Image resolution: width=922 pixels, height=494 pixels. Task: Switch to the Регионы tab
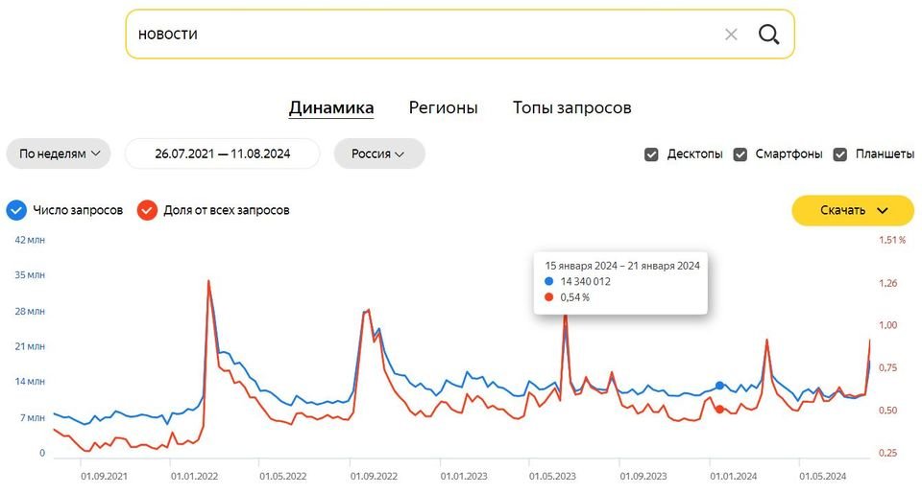tap(443, 108)
